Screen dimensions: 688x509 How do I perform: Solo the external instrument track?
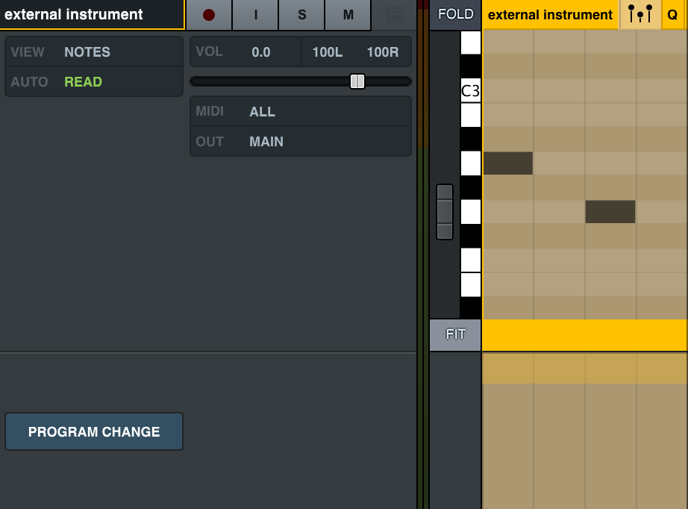pos(302,15)
